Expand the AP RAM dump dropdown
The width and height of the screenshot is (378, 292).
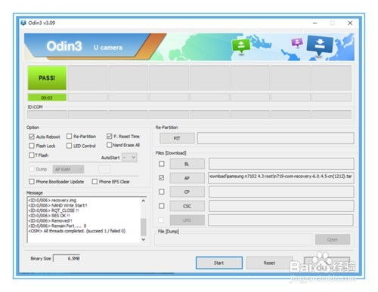click(x=68, y=169)
